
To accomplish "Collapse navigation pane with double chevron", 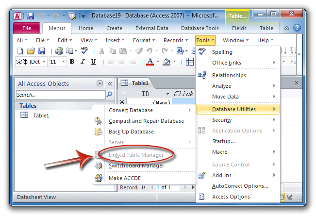I will pyautogui.click(x=110, y=83).
